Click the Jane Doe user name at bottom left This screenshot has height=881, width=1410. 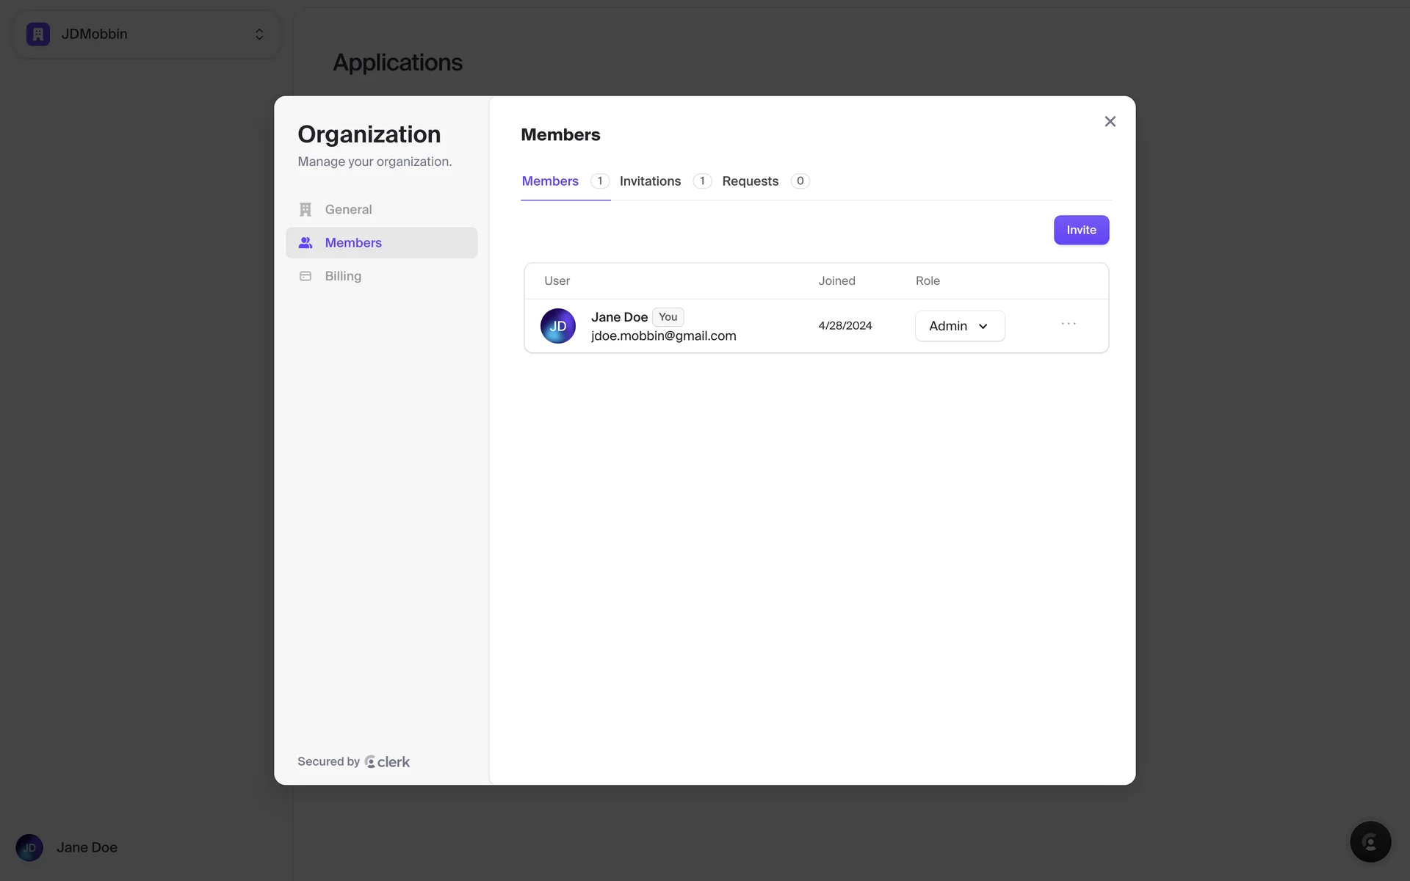[x=87, y=847]
